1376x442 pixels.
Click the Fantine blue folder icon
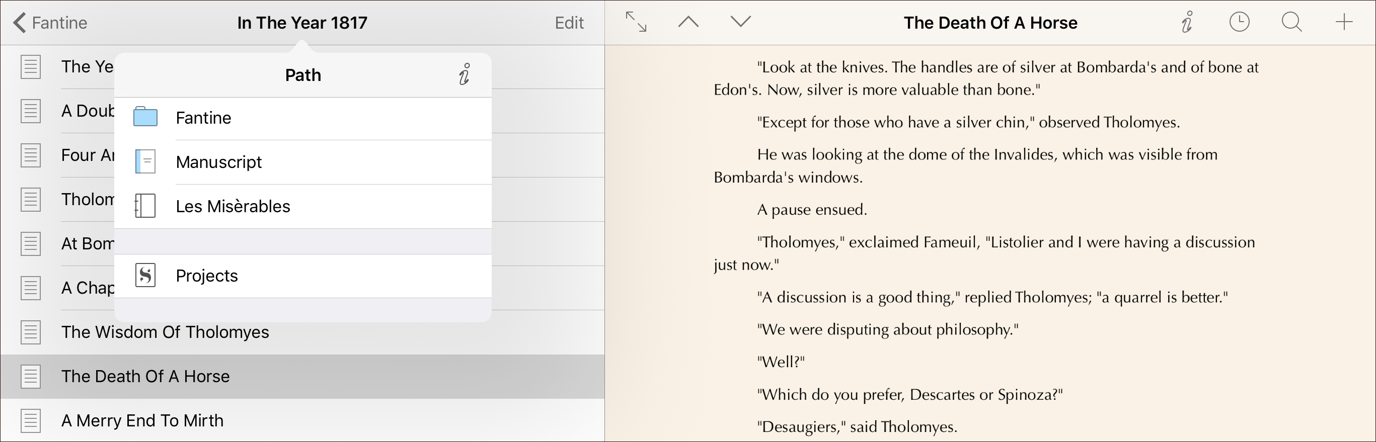[x=145, y=117]
